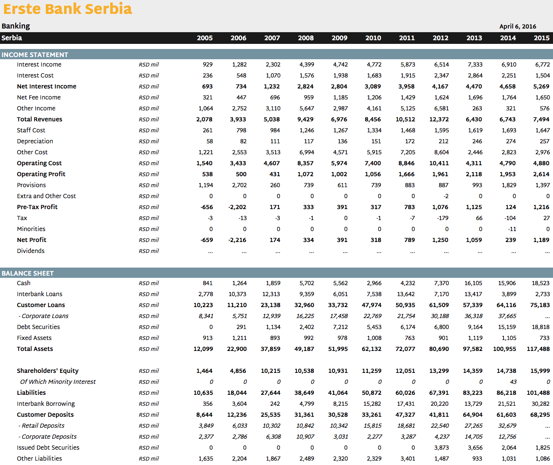
Task: Click the Cash row label
Action: [24, 283]
